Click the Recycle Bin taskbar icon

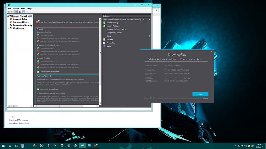point(22,145)
